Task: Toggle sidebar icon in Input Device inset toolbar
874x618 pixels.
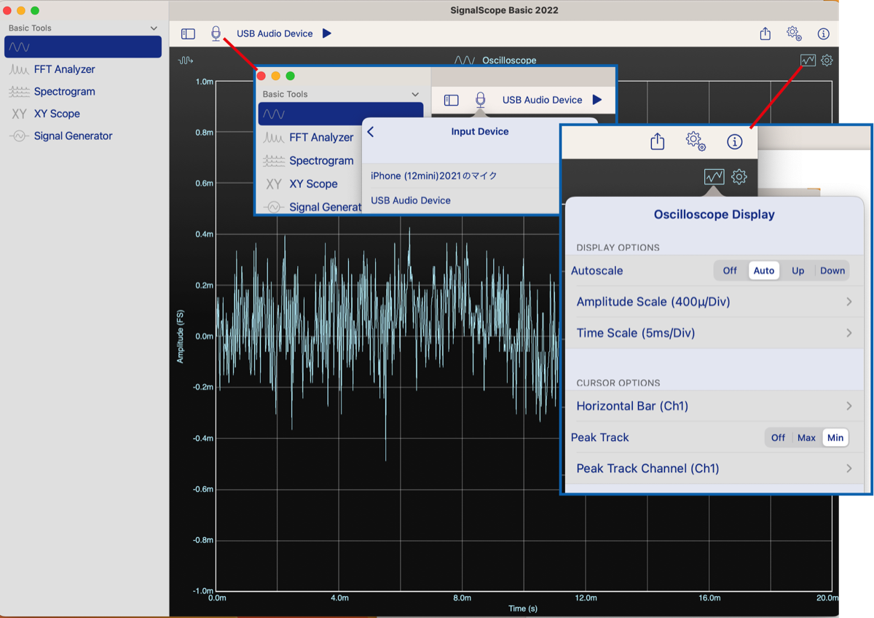Action: (x=452, y=100)
